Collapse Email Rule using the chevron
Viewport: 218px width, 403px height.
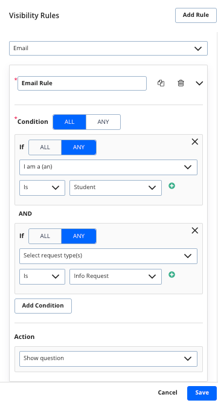pyautogui.click(x=199, y=83)
